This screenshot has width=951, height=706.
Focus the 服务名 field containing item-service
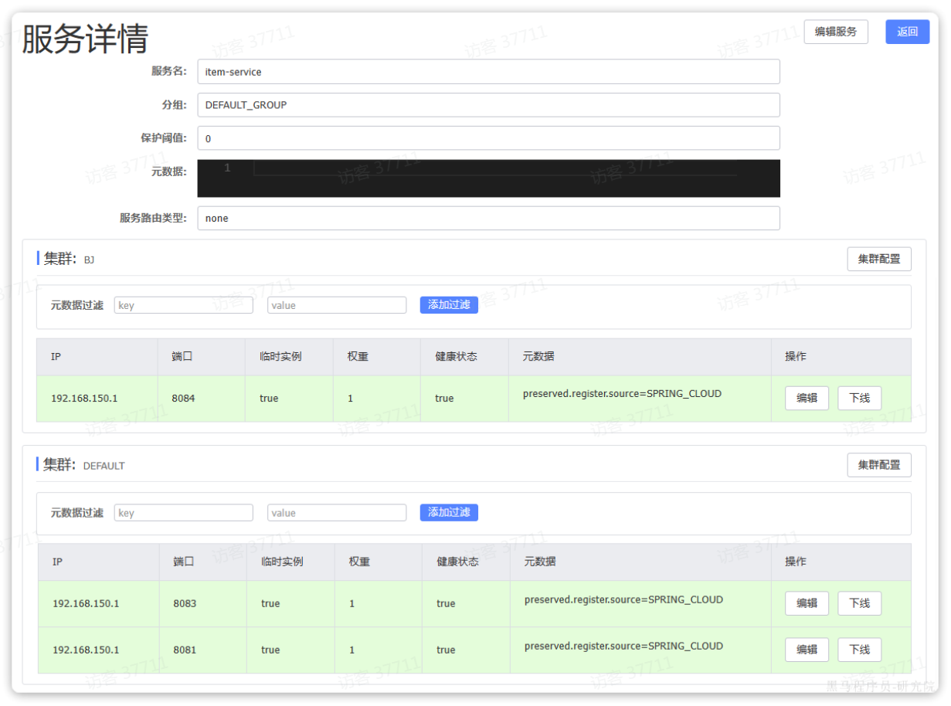pyautogui.click(x=488, y=72)
